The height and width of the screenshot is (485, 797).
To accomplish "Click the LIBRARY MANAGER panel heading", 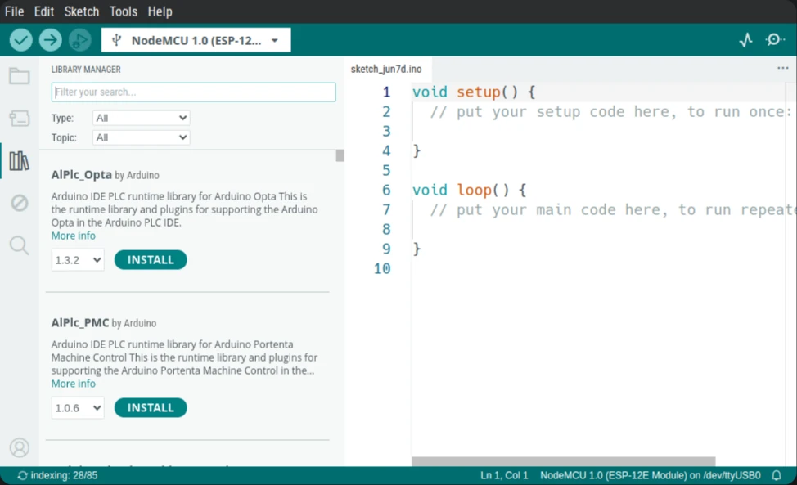I will pyautogui.click(x=86, y=70).
